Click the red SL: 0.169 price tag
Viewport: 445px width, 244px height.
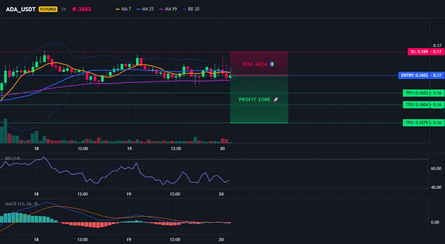point(419,52)
